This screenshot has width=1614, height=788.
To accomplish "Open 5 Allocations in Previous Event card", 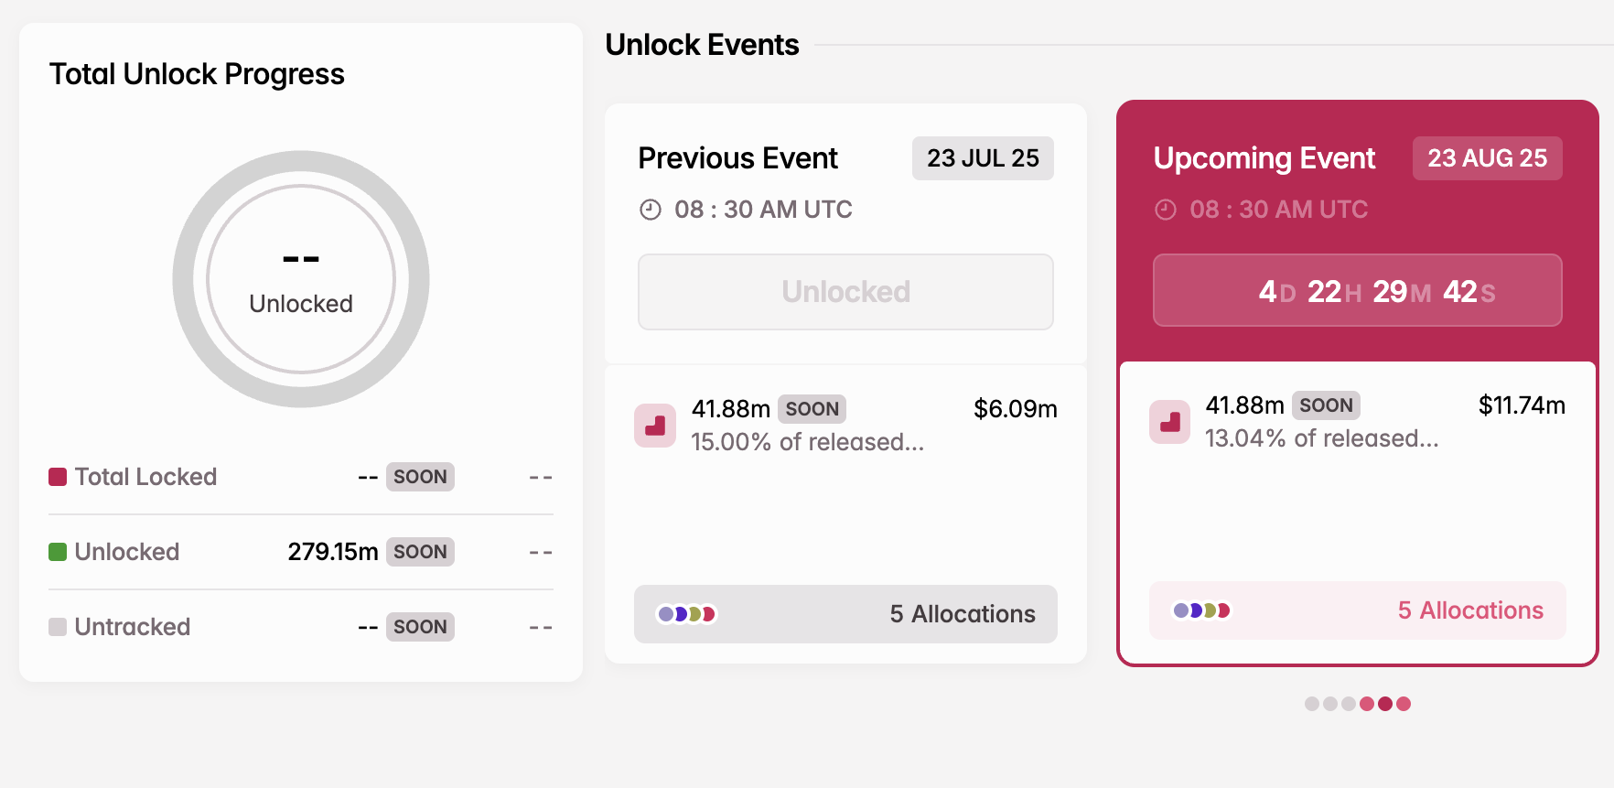I will pos(845,614).
